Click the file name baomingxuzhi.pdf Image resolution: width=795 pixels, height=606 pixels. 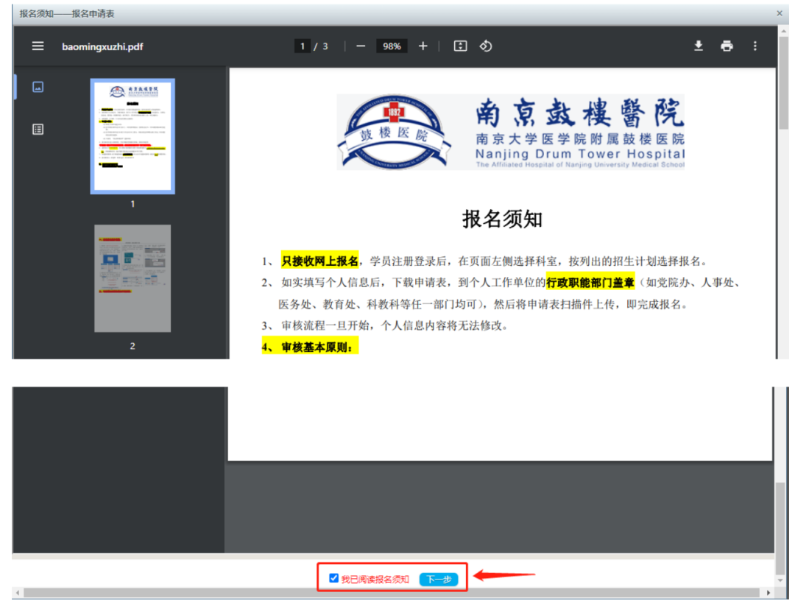coord(102,46)
